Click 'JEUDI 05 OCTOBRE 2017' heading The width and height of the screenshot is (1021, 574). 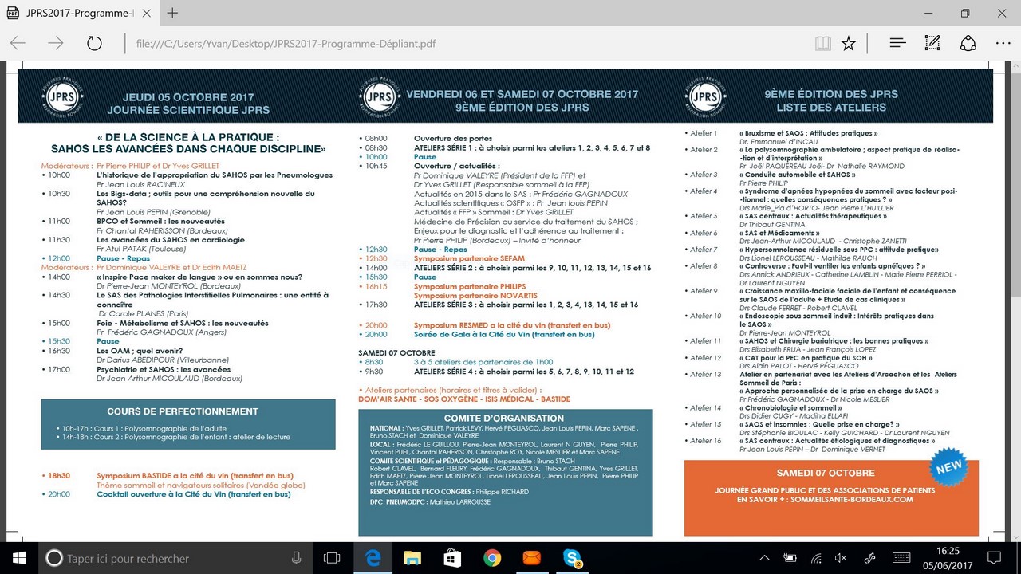click(188, 98)
